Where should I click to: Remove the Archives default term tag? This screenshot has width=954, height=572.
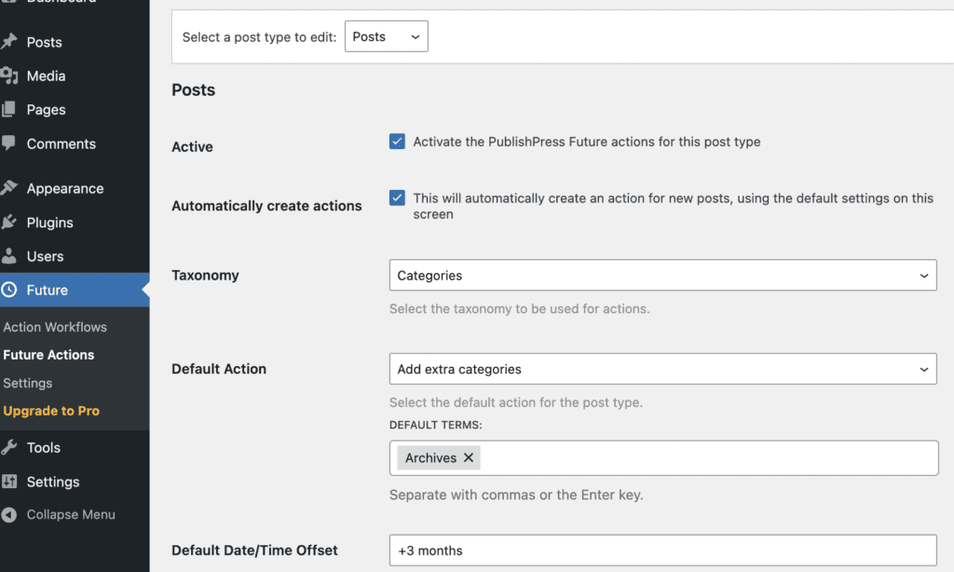click(x=469, y=457)
